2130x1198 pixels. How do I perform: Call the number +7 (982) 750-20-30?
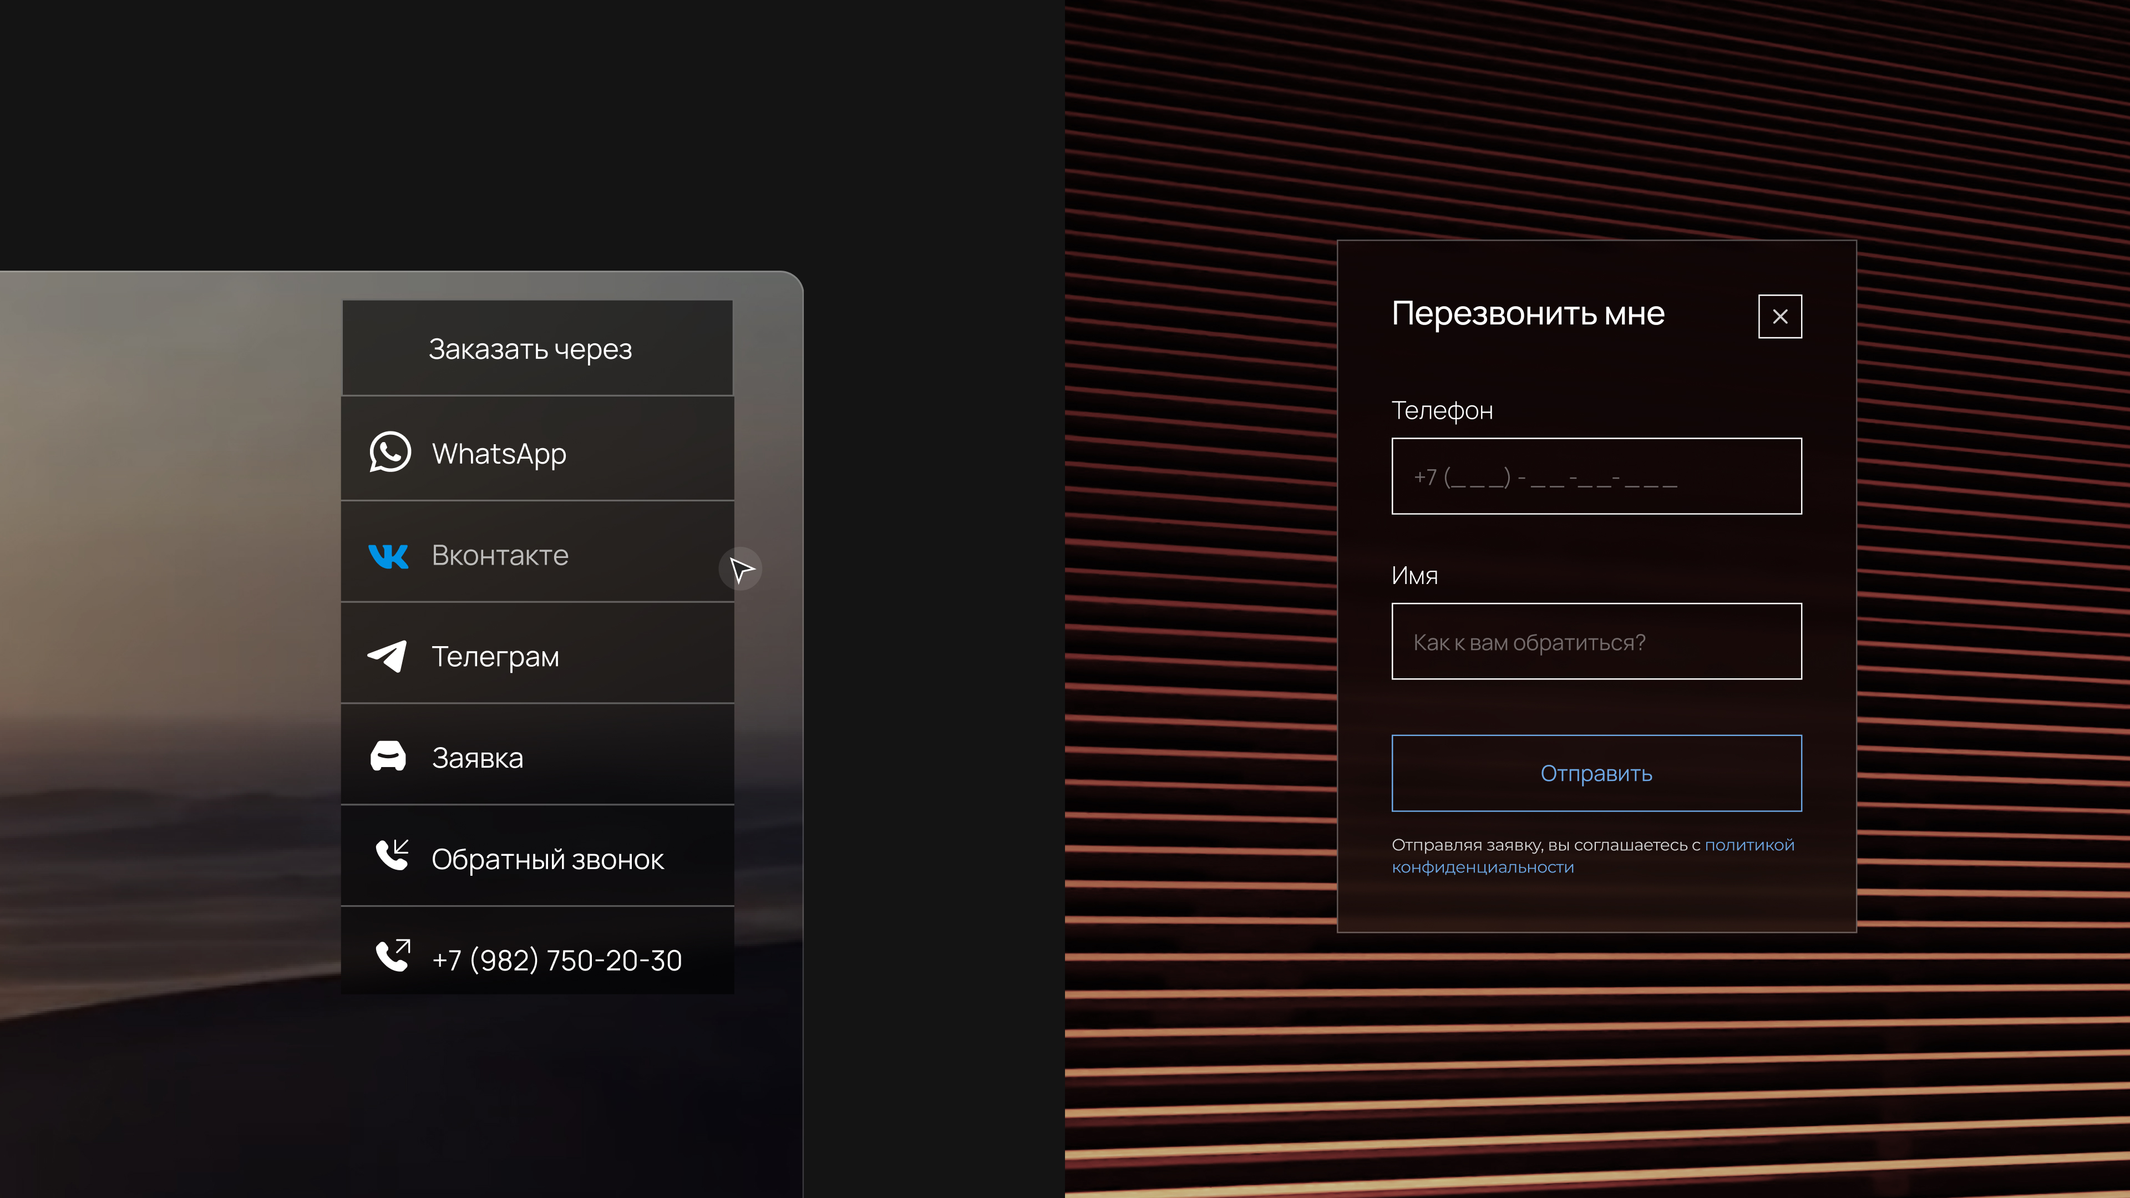[x=556, y=961]
